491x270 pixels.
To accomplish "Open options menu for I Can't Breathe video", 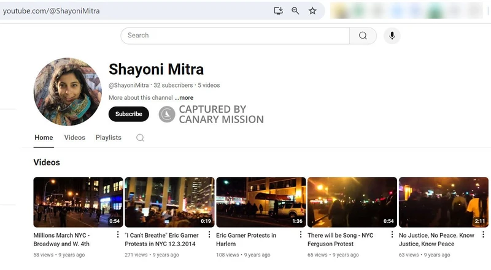I will 209,234.
